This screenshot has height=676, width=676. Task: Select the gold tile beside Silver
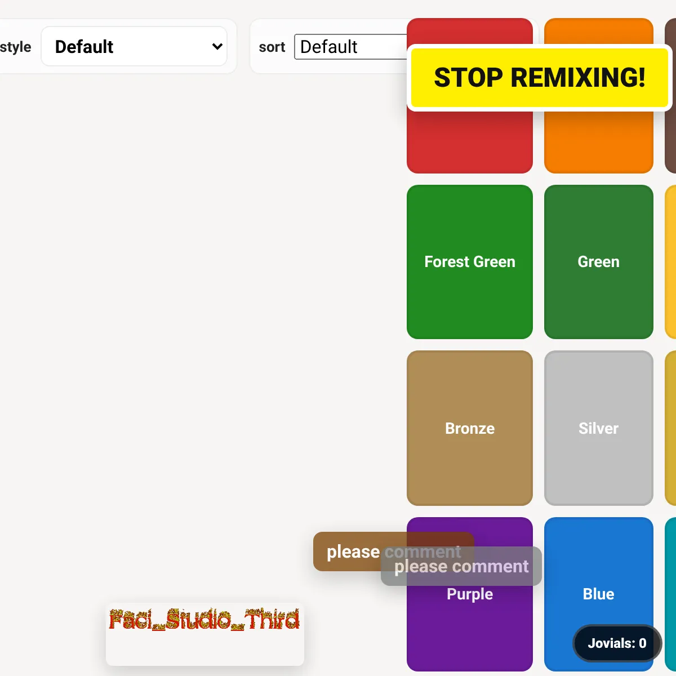click(x=670, y=428)
